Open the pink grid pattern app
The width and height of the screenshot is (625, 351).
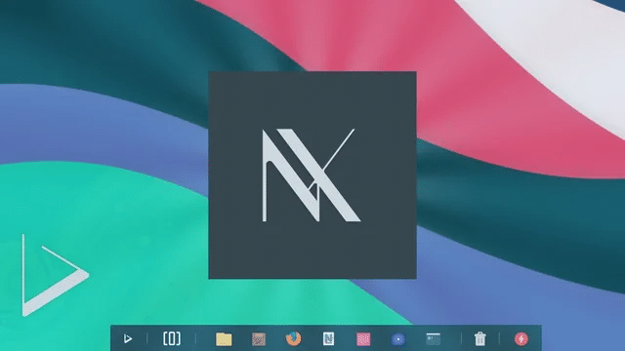[363, 339]
